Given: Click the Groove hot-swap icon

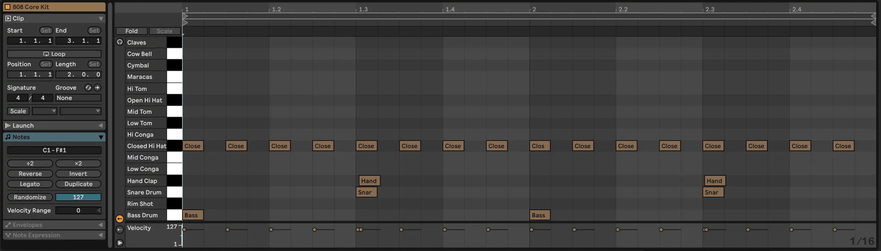Looking at the screenshot, I should [88, 88].
